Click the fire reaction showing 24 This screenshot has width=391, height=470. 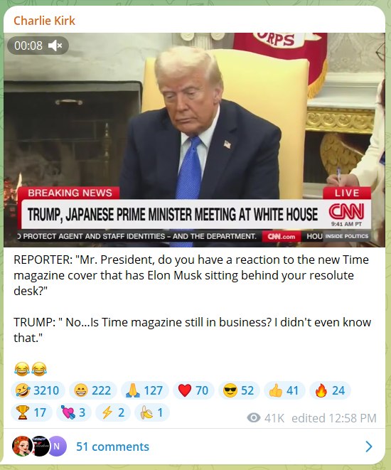point(330,390)
